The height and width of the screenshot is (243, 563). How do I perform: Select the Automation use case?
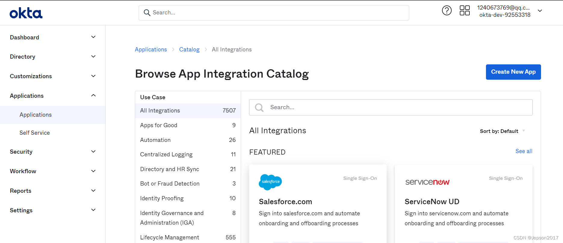coord(155,140)
